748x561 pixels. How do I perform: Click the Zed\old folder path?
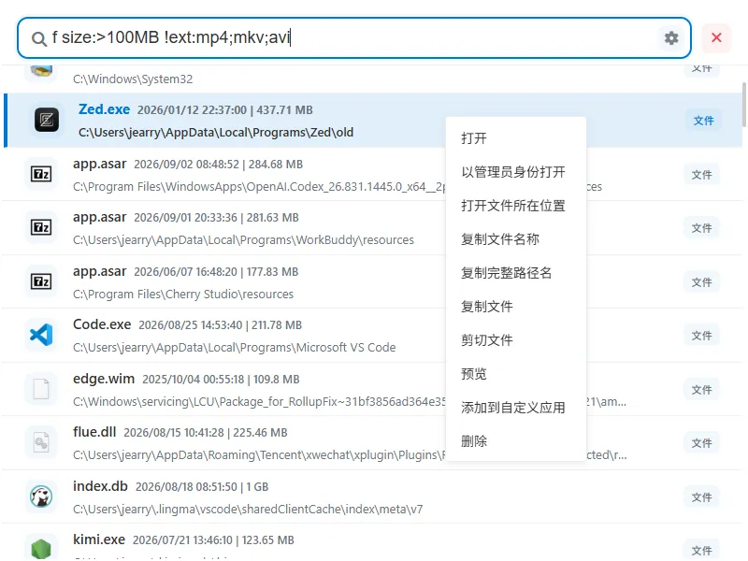point(216,132)
